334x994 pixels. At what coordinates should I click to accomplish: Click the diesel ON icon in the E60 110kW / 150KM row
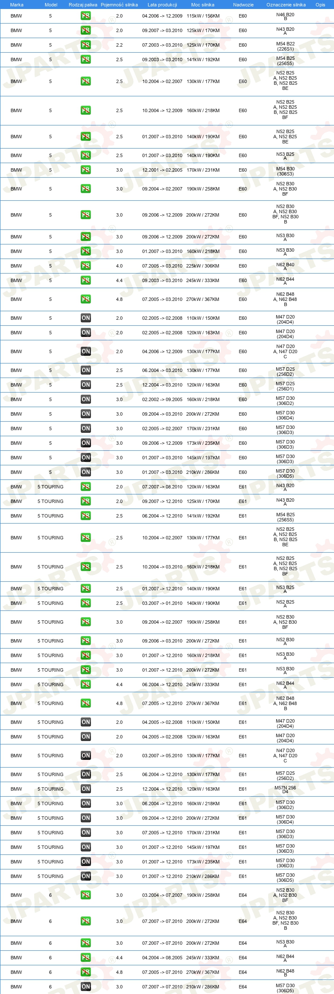coord(85,318)
